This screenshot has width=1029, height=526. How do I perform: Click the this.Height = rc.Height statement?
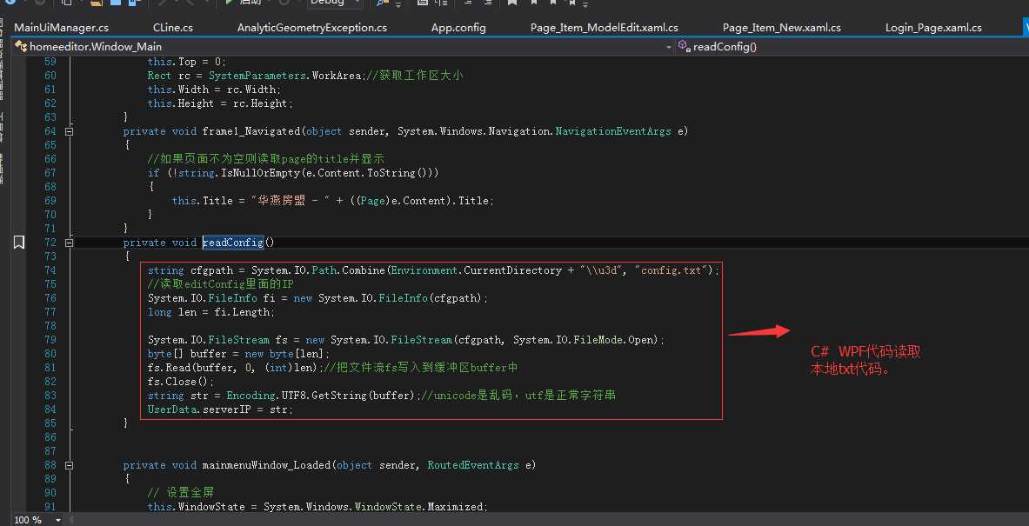(221, 103)
